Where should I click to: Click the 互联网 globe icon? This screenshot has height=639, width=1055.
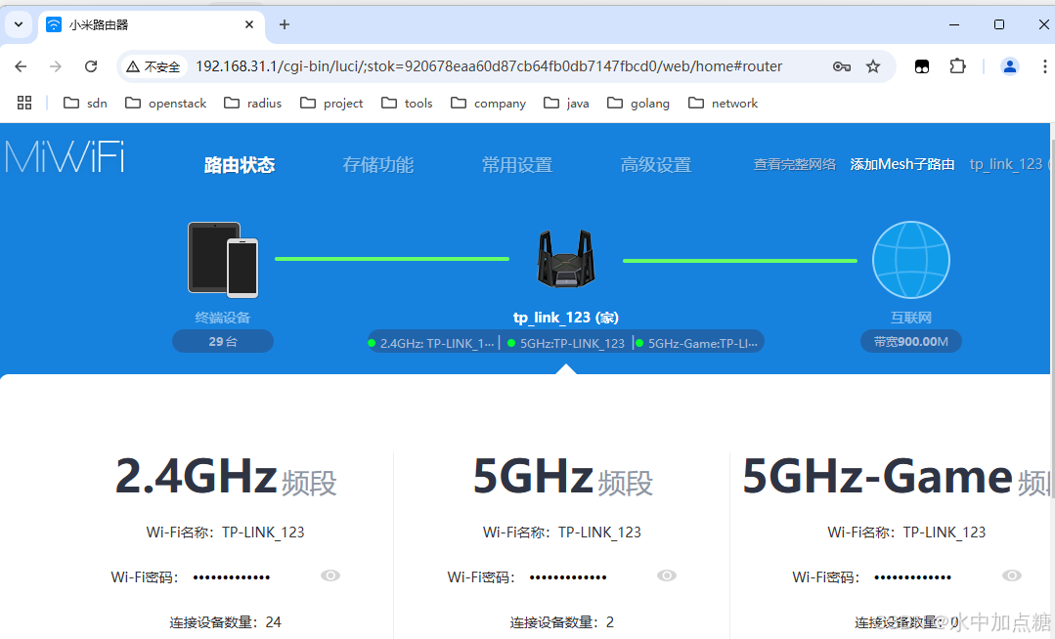pyautogui.click(x=911, y=260)
